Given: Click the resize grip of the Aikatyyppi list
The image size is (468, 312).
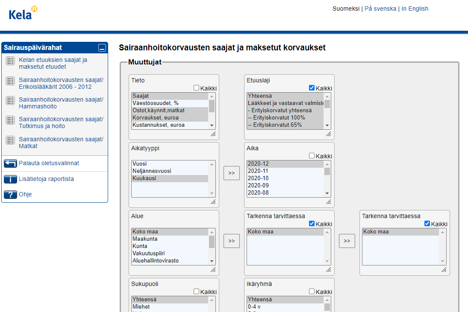Looking at the screenshot, I should (213, 202).
